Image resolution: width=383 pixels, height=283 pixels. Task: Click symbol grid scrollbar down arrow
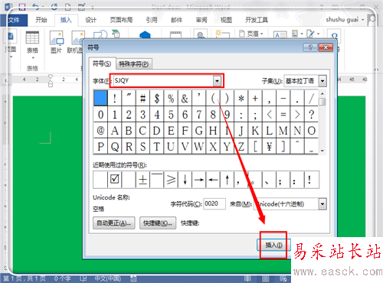[x=322, y=151]
